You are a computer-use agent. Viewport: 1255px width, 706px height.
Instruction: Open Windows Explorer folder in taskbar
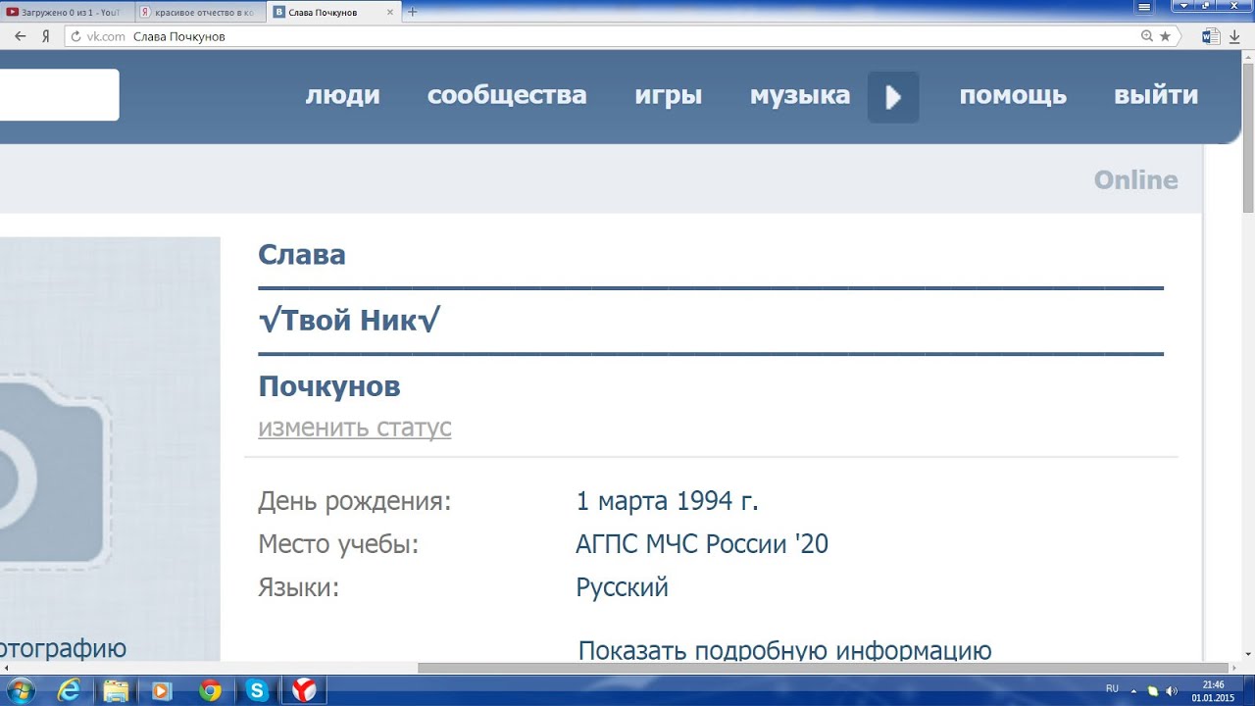pyautogui.click(x=116, y=690)
